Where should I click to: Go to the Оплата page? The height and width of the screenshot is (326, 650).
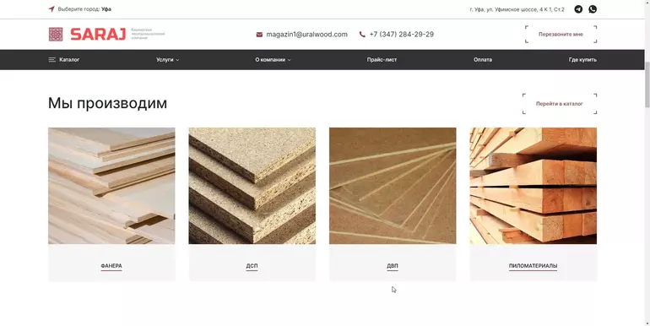click(x=483, y=60)
